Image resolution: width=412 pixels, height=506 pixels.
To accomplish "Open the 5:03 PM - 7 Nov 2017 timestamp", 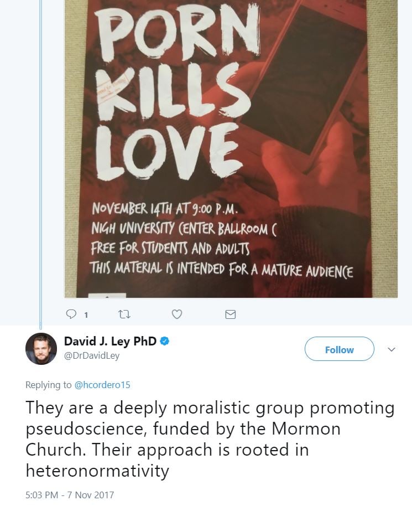I will point(70,493).
